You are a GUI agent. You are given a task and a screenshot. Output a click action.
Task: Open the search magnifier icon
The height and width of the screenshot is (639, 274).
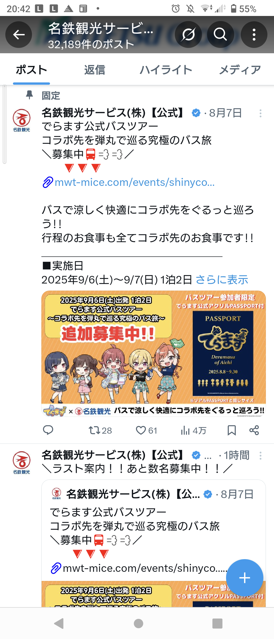(x=220, y=34)
